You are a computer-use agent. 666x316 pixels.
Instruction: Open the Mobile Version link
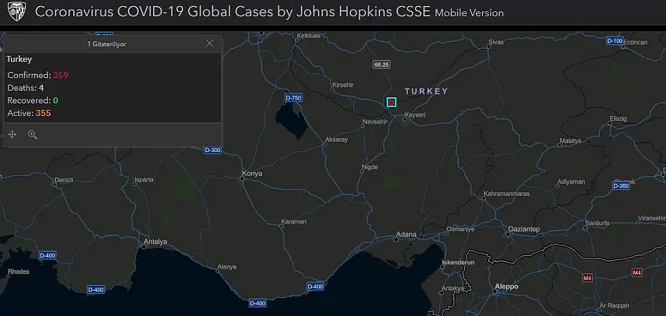tap(470, 13)
